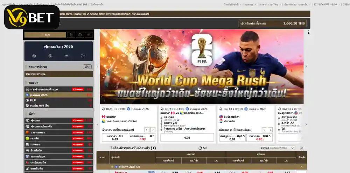Open bracket icon under ฟุตบอลโลก 2026 panel

coord(83,56)
